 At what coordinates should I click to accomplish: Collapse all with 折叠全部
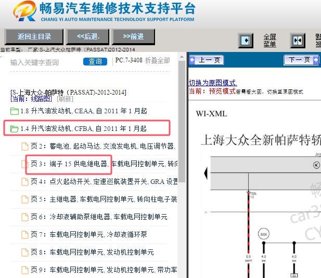pos(158,60)
